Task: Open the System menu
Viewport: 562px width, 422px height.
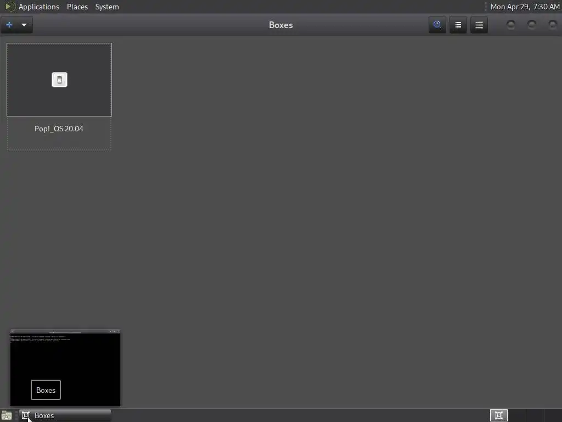Action: [107, 7]
